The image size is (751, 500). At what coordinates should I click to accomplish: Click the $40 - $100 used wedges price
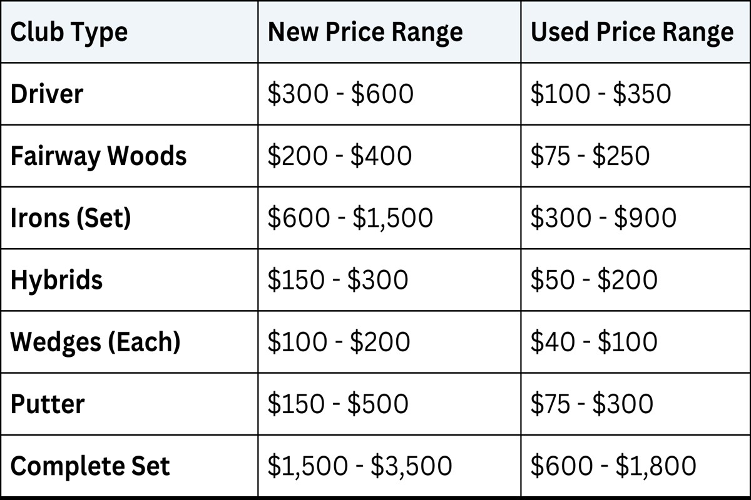594,342
